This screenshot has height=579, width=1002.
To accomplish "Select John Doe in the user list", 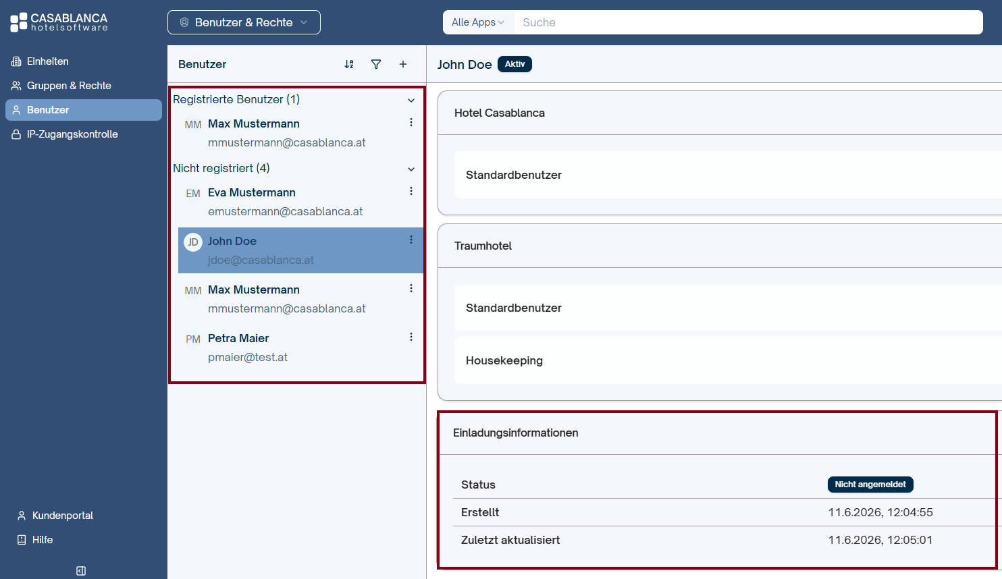I will click(x=300, y=250).
